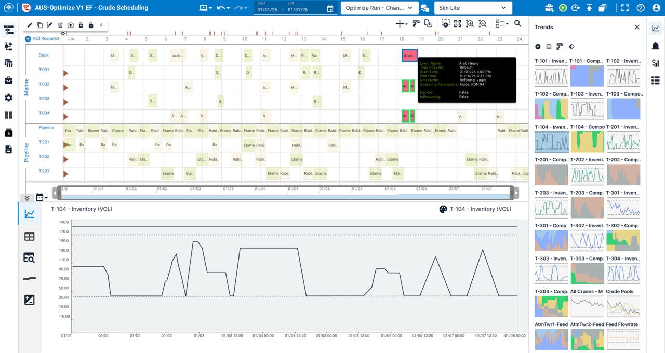Select the pencil edit tool
The image size is (665, 353).
pos(30,25)
